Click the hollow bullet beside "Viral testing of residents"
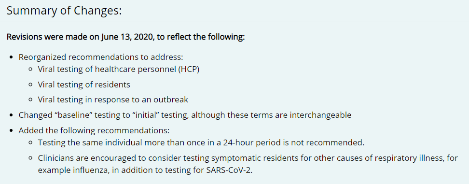Image resolution: width=469 pixels, height=184 pixels. [30, 85]
